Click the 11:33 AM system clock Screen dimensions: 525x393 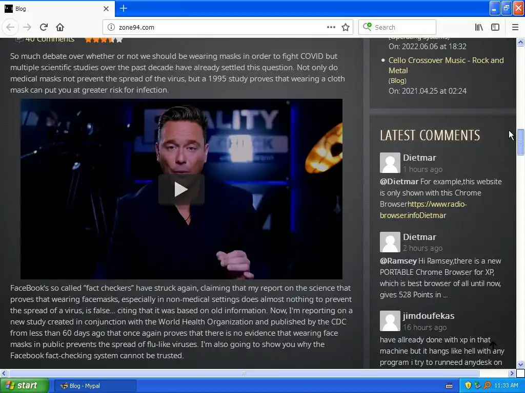coord(506,386)
